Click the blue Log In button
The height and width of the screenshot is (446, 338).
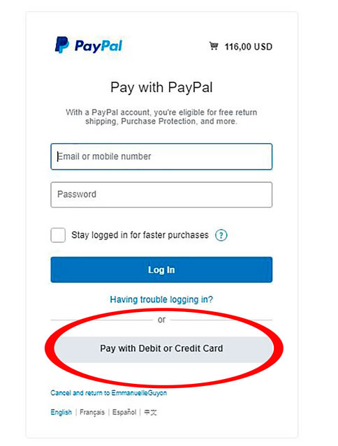click(x=161, y=269)
